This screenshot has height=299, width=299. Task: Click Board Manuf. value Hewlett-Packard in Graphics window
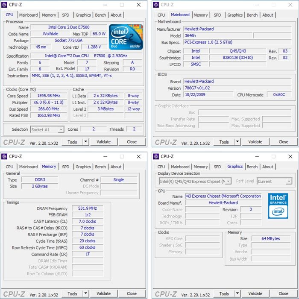(223, 203)
